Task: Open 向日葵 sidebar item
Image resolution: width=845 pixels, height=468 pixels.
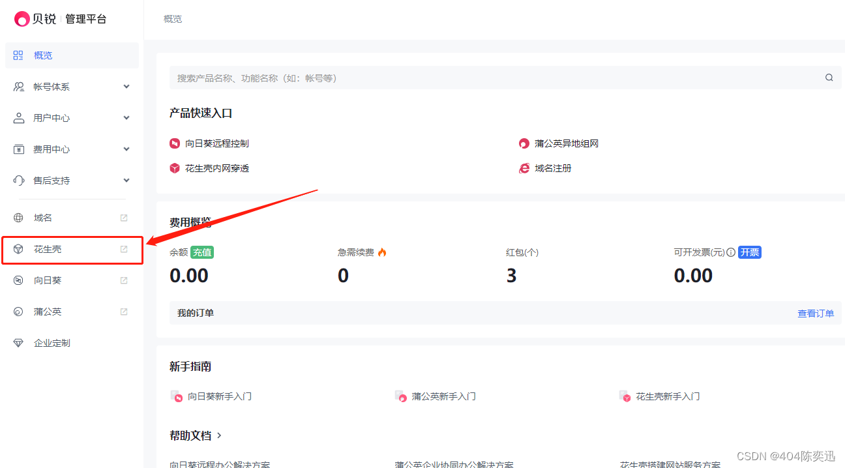Action: pyautogui.click(x=72, y=280)
